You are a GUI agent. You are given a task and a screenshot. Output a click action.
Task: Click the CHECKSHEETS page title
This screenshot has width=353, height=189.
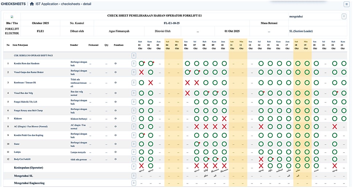coord(13,4)
